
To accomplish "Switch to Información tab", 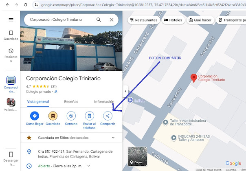I will (x=104, y=102).
